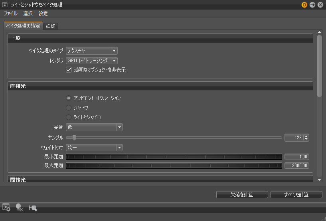326x221 pixels.
Task: Click the orange D dock button
Action: [304, 4]
